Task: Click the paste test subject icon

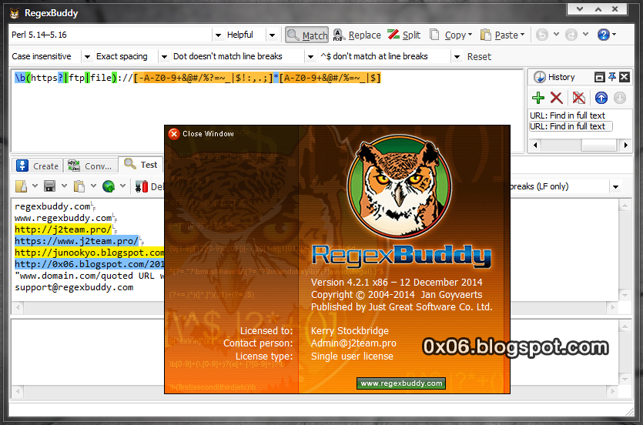Action: point(79,186)
